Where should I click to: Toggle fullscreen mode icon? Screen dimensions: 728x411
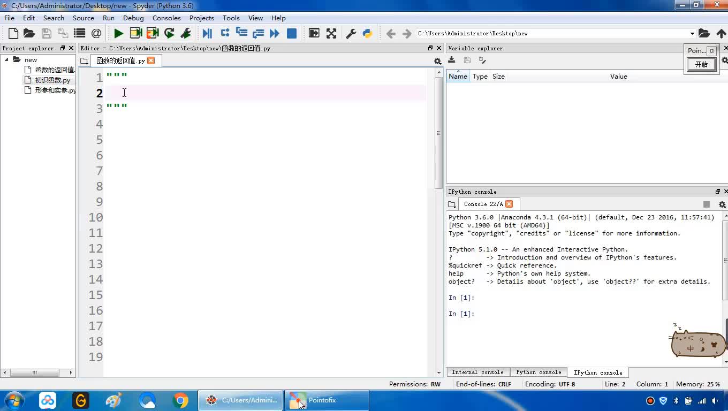coord(331,33)
